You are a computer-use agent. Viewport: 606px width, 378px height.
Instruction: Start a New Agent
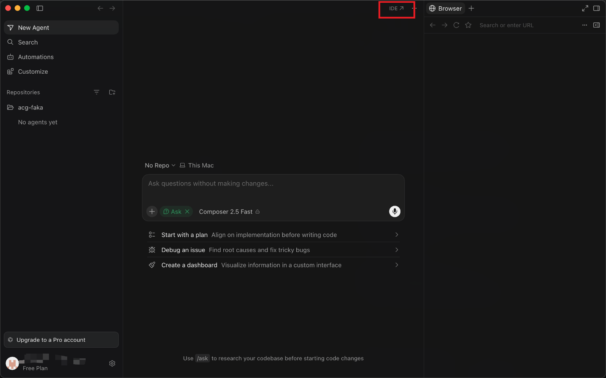pos(61,28)
